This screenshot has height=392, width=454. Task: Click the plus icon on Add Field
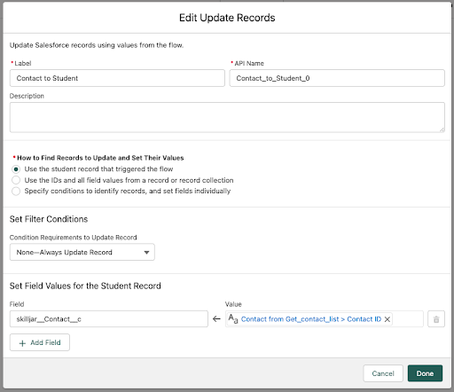(x=22, y=343)
